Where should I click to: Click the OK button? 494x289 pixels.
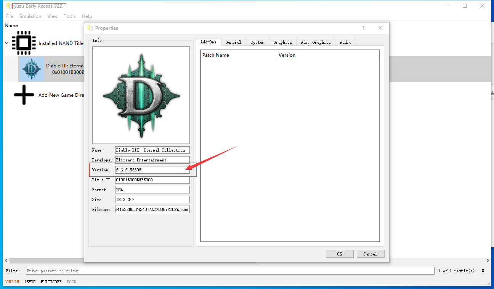[x=340, y=254]
